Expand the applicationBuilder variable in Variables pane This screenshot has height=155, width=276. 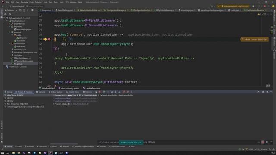point(99,95)
